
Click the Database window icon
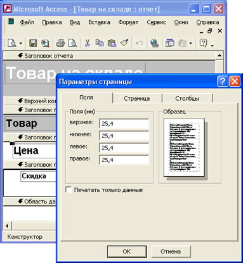(x=170, y=43)
